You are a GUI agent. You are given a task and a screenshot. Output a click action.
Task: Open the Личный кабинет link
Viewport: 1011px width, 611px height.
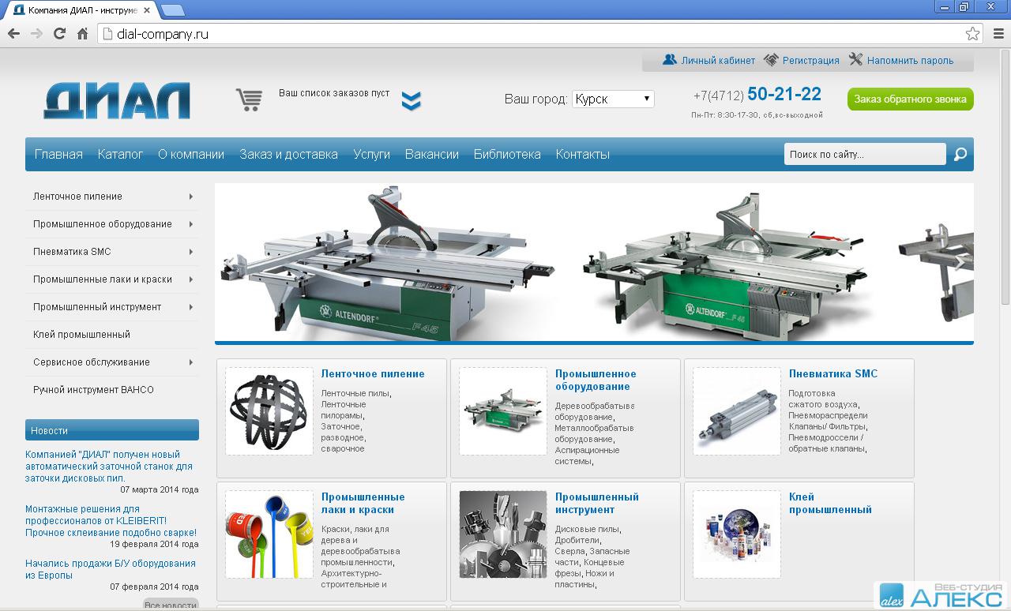(x=717, y=61)
